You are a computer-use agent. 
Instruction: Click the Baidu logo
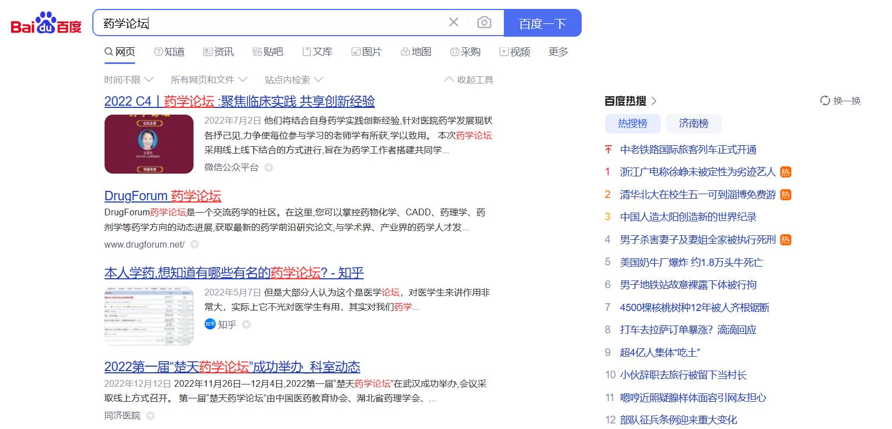[46, 23]
